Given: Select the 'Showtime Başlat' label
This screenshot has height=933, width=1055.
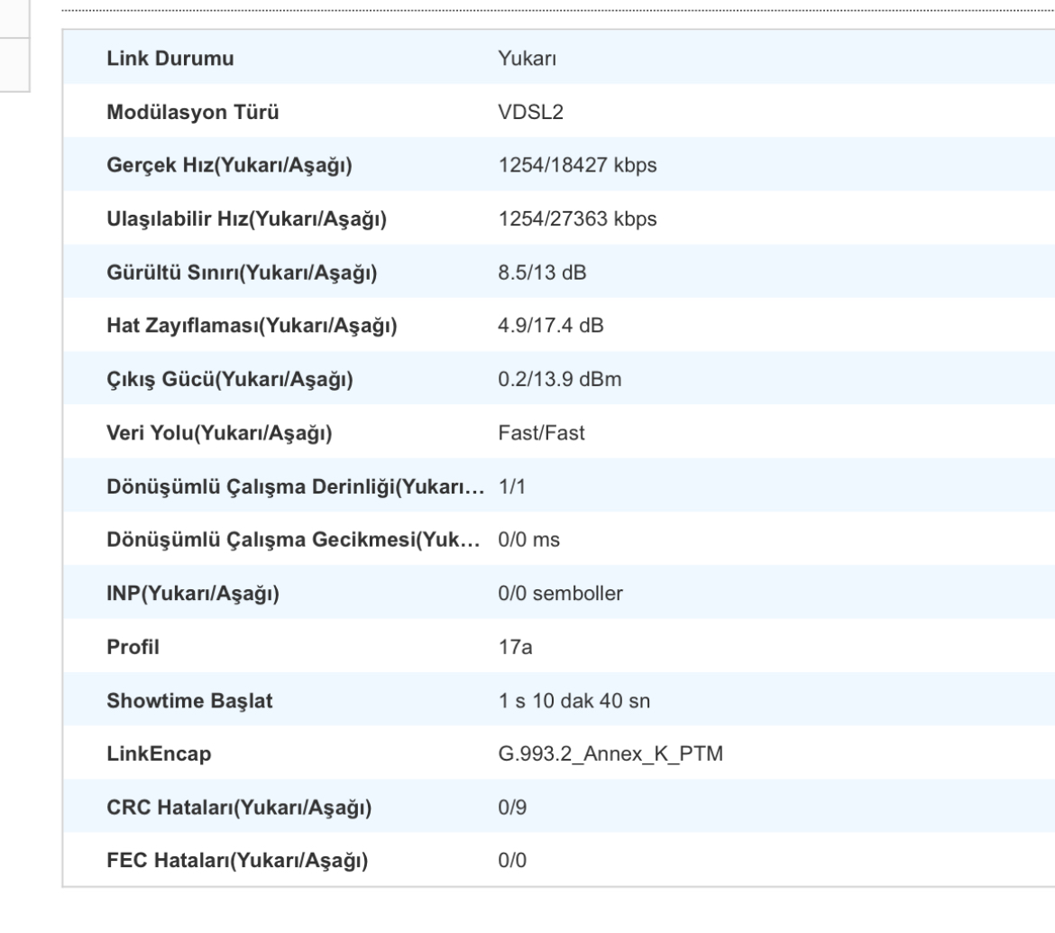Looking at the screenshot, I should (189, 701).
